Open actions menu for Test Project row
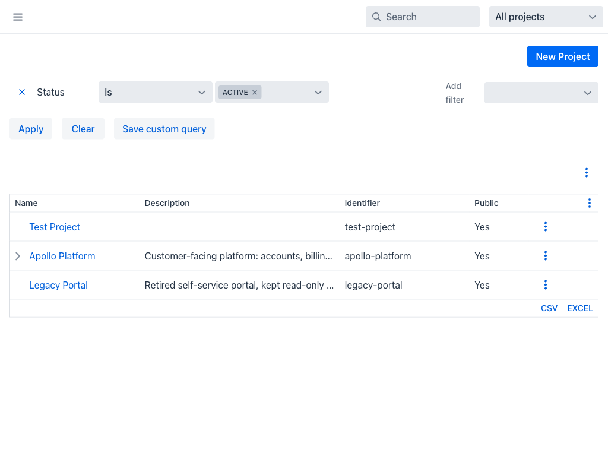608x475 pixels. point(545,227)
